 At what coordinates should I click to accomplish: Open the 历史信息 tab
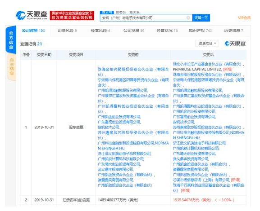coord(233,31)
